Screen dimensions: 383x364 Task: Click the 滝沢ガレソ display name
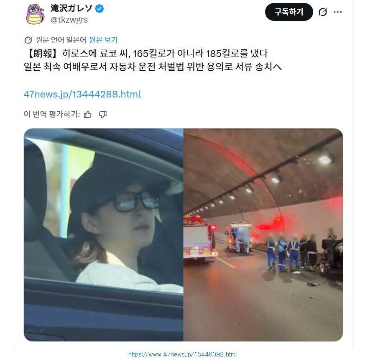click(71, 8)
